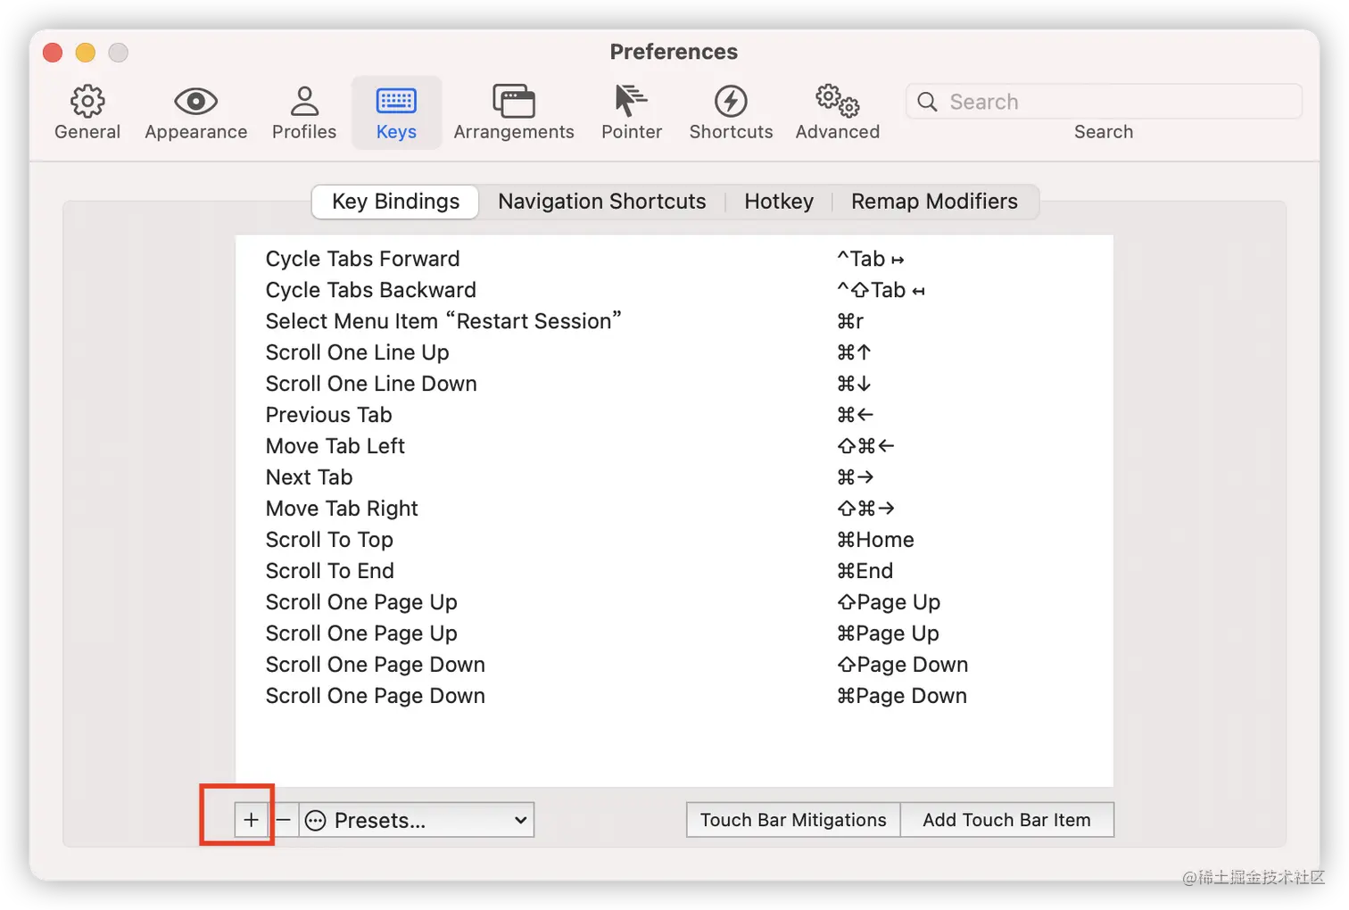
Task: Select the Scroll To End binding
Action: coord(674,571)
